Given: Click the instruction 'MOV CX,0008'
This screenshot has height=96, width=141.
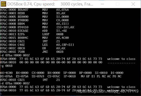Looking at the screenshot, I should 56,20.
